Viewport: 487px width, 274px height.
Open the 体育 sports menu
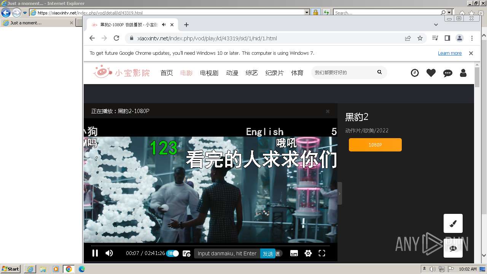click(298, 73)
